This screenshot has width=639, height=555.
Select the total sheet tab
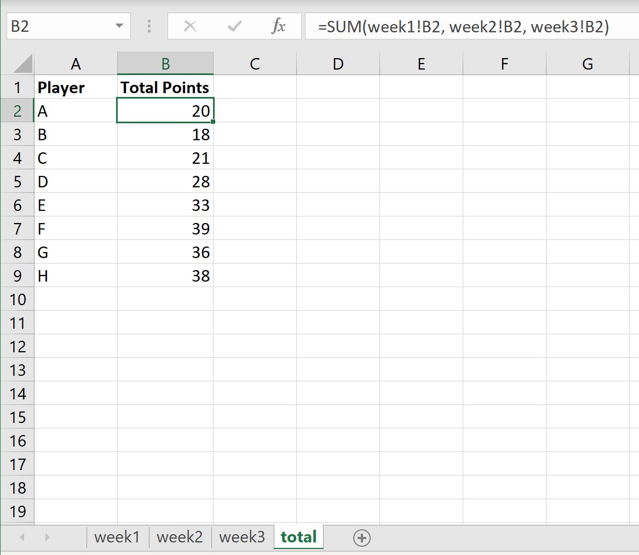[299, 537]
